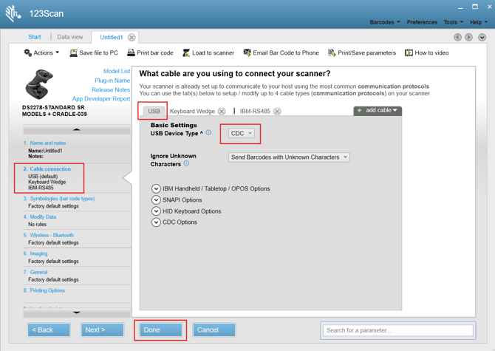
Task: Open the How to video icon
Action: point(409,53)
